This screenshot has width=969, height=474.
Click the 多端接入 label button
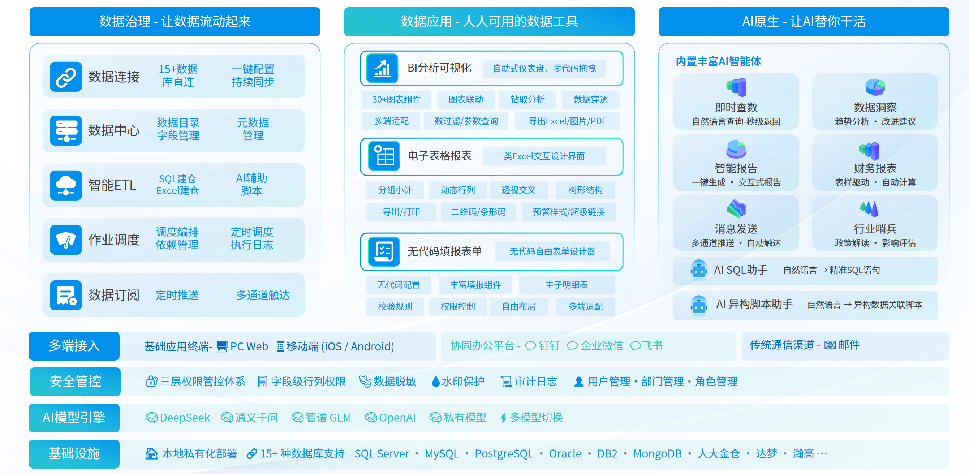pyautogui.click(x=74, y=346)
